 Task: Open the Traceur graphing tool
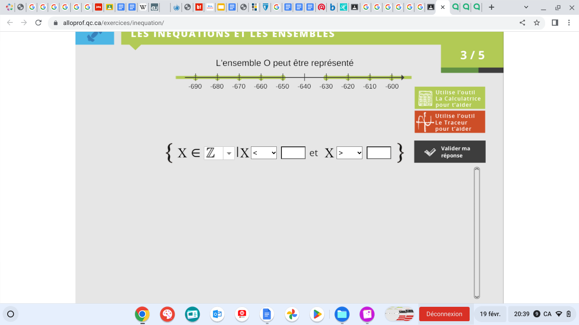(x=450, y=122)
